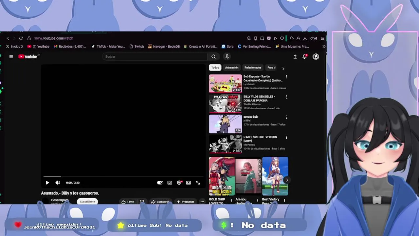
Task: Open U Got That FULL VERSION thumbnail
Action: [x=226, y=144]
